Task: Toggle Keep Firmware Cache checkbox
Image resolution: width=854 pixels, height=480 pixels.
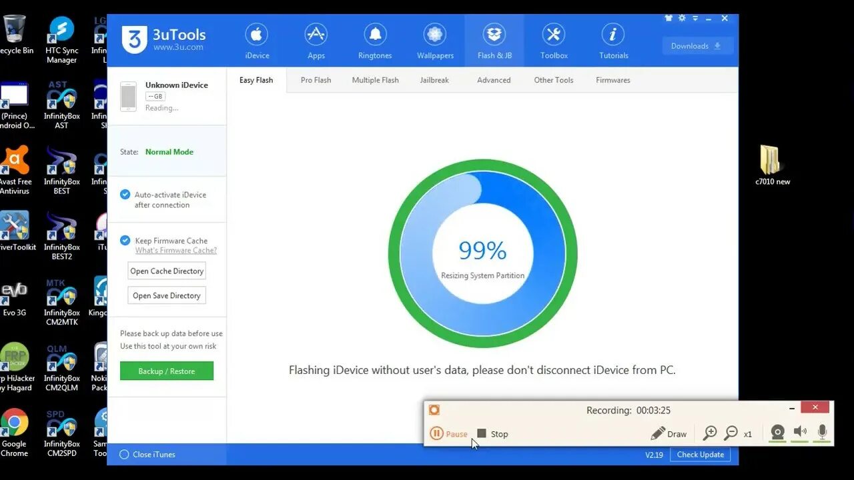Action: [x=125, y=241]
